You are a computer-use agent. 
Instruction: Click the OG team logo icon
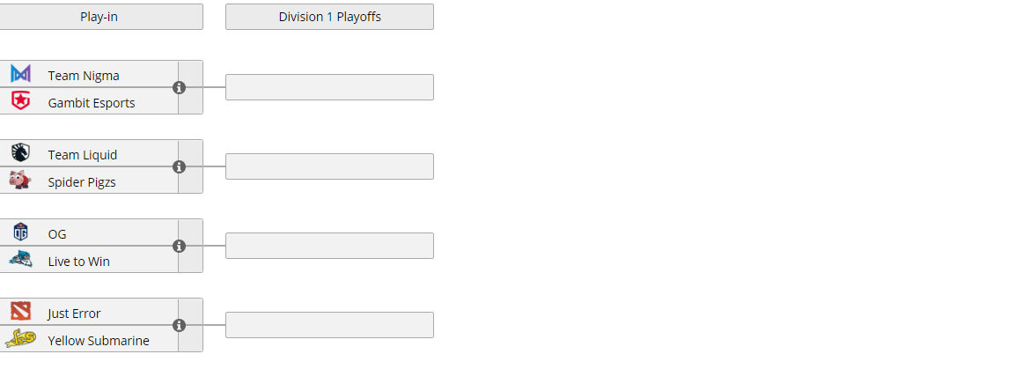click(20, 233)
